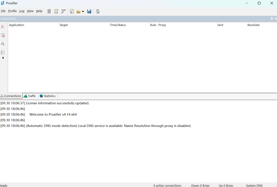Click 'Ready' status bar text
Image resolution: width=277 pixels, height=187 pixels.
coord(4,185)
